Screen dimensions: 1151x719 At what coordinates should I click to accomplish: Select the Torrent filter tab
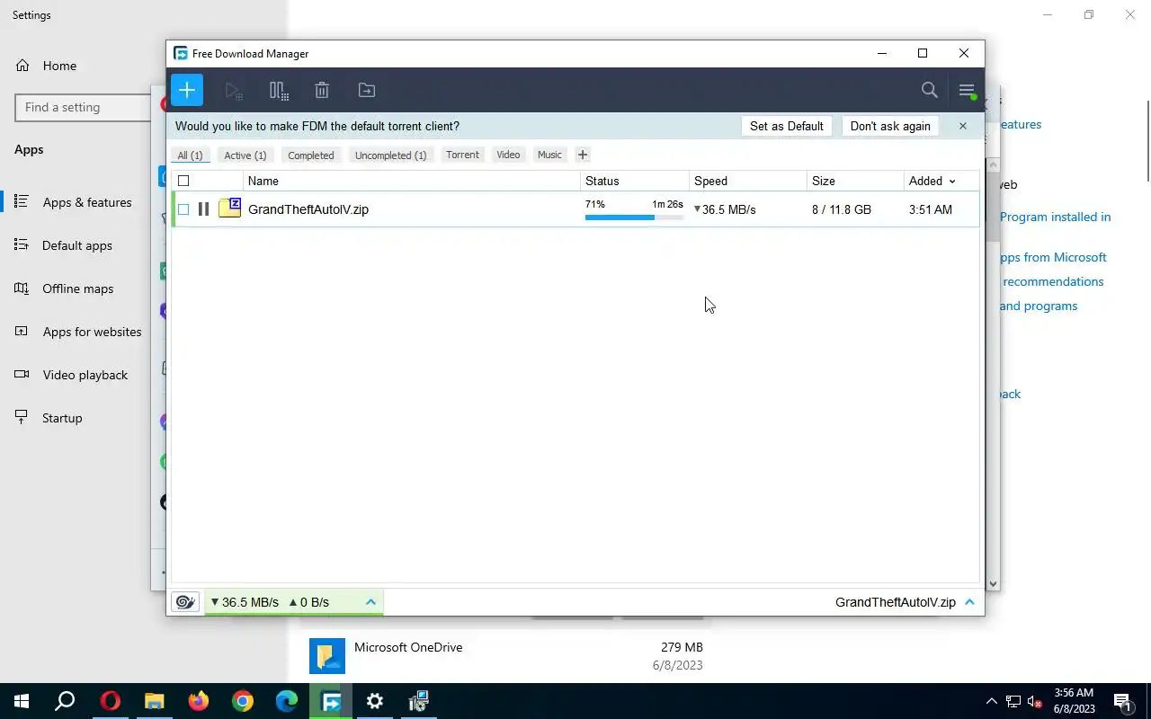(x=462, y=155)
